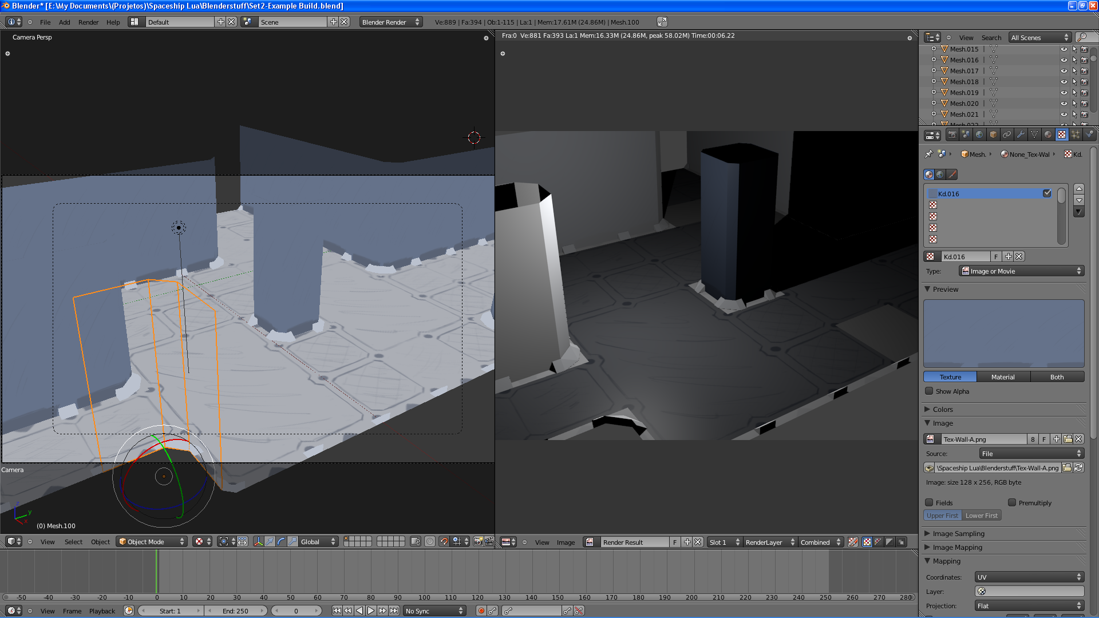Open the Particles properties tab

point(1076,135)
